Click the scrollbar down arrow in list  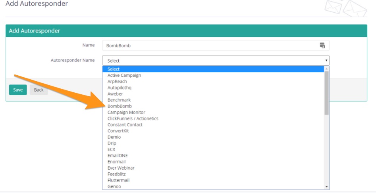tap(326, 187)
